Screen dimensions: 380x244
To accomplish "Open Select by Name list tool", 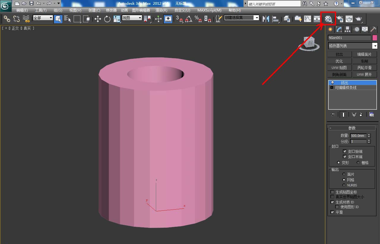I will click(x=67, y=19).
